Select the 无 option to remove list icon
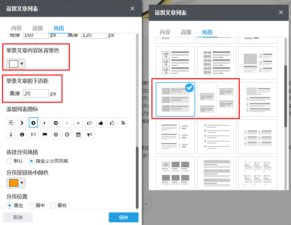Image resolution: width=291 pixels, height=225 pixels. coord(11,122)
